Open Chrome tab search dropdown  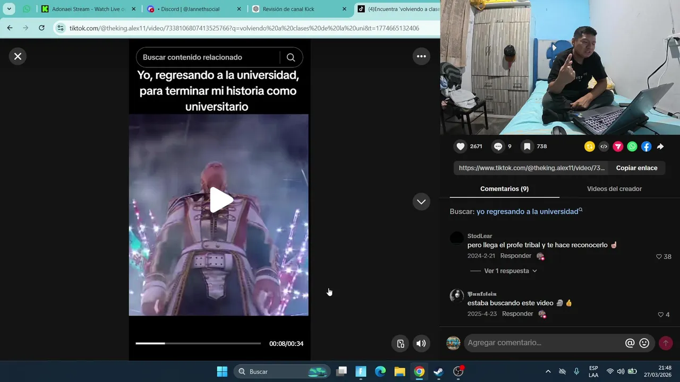point(9,9)
